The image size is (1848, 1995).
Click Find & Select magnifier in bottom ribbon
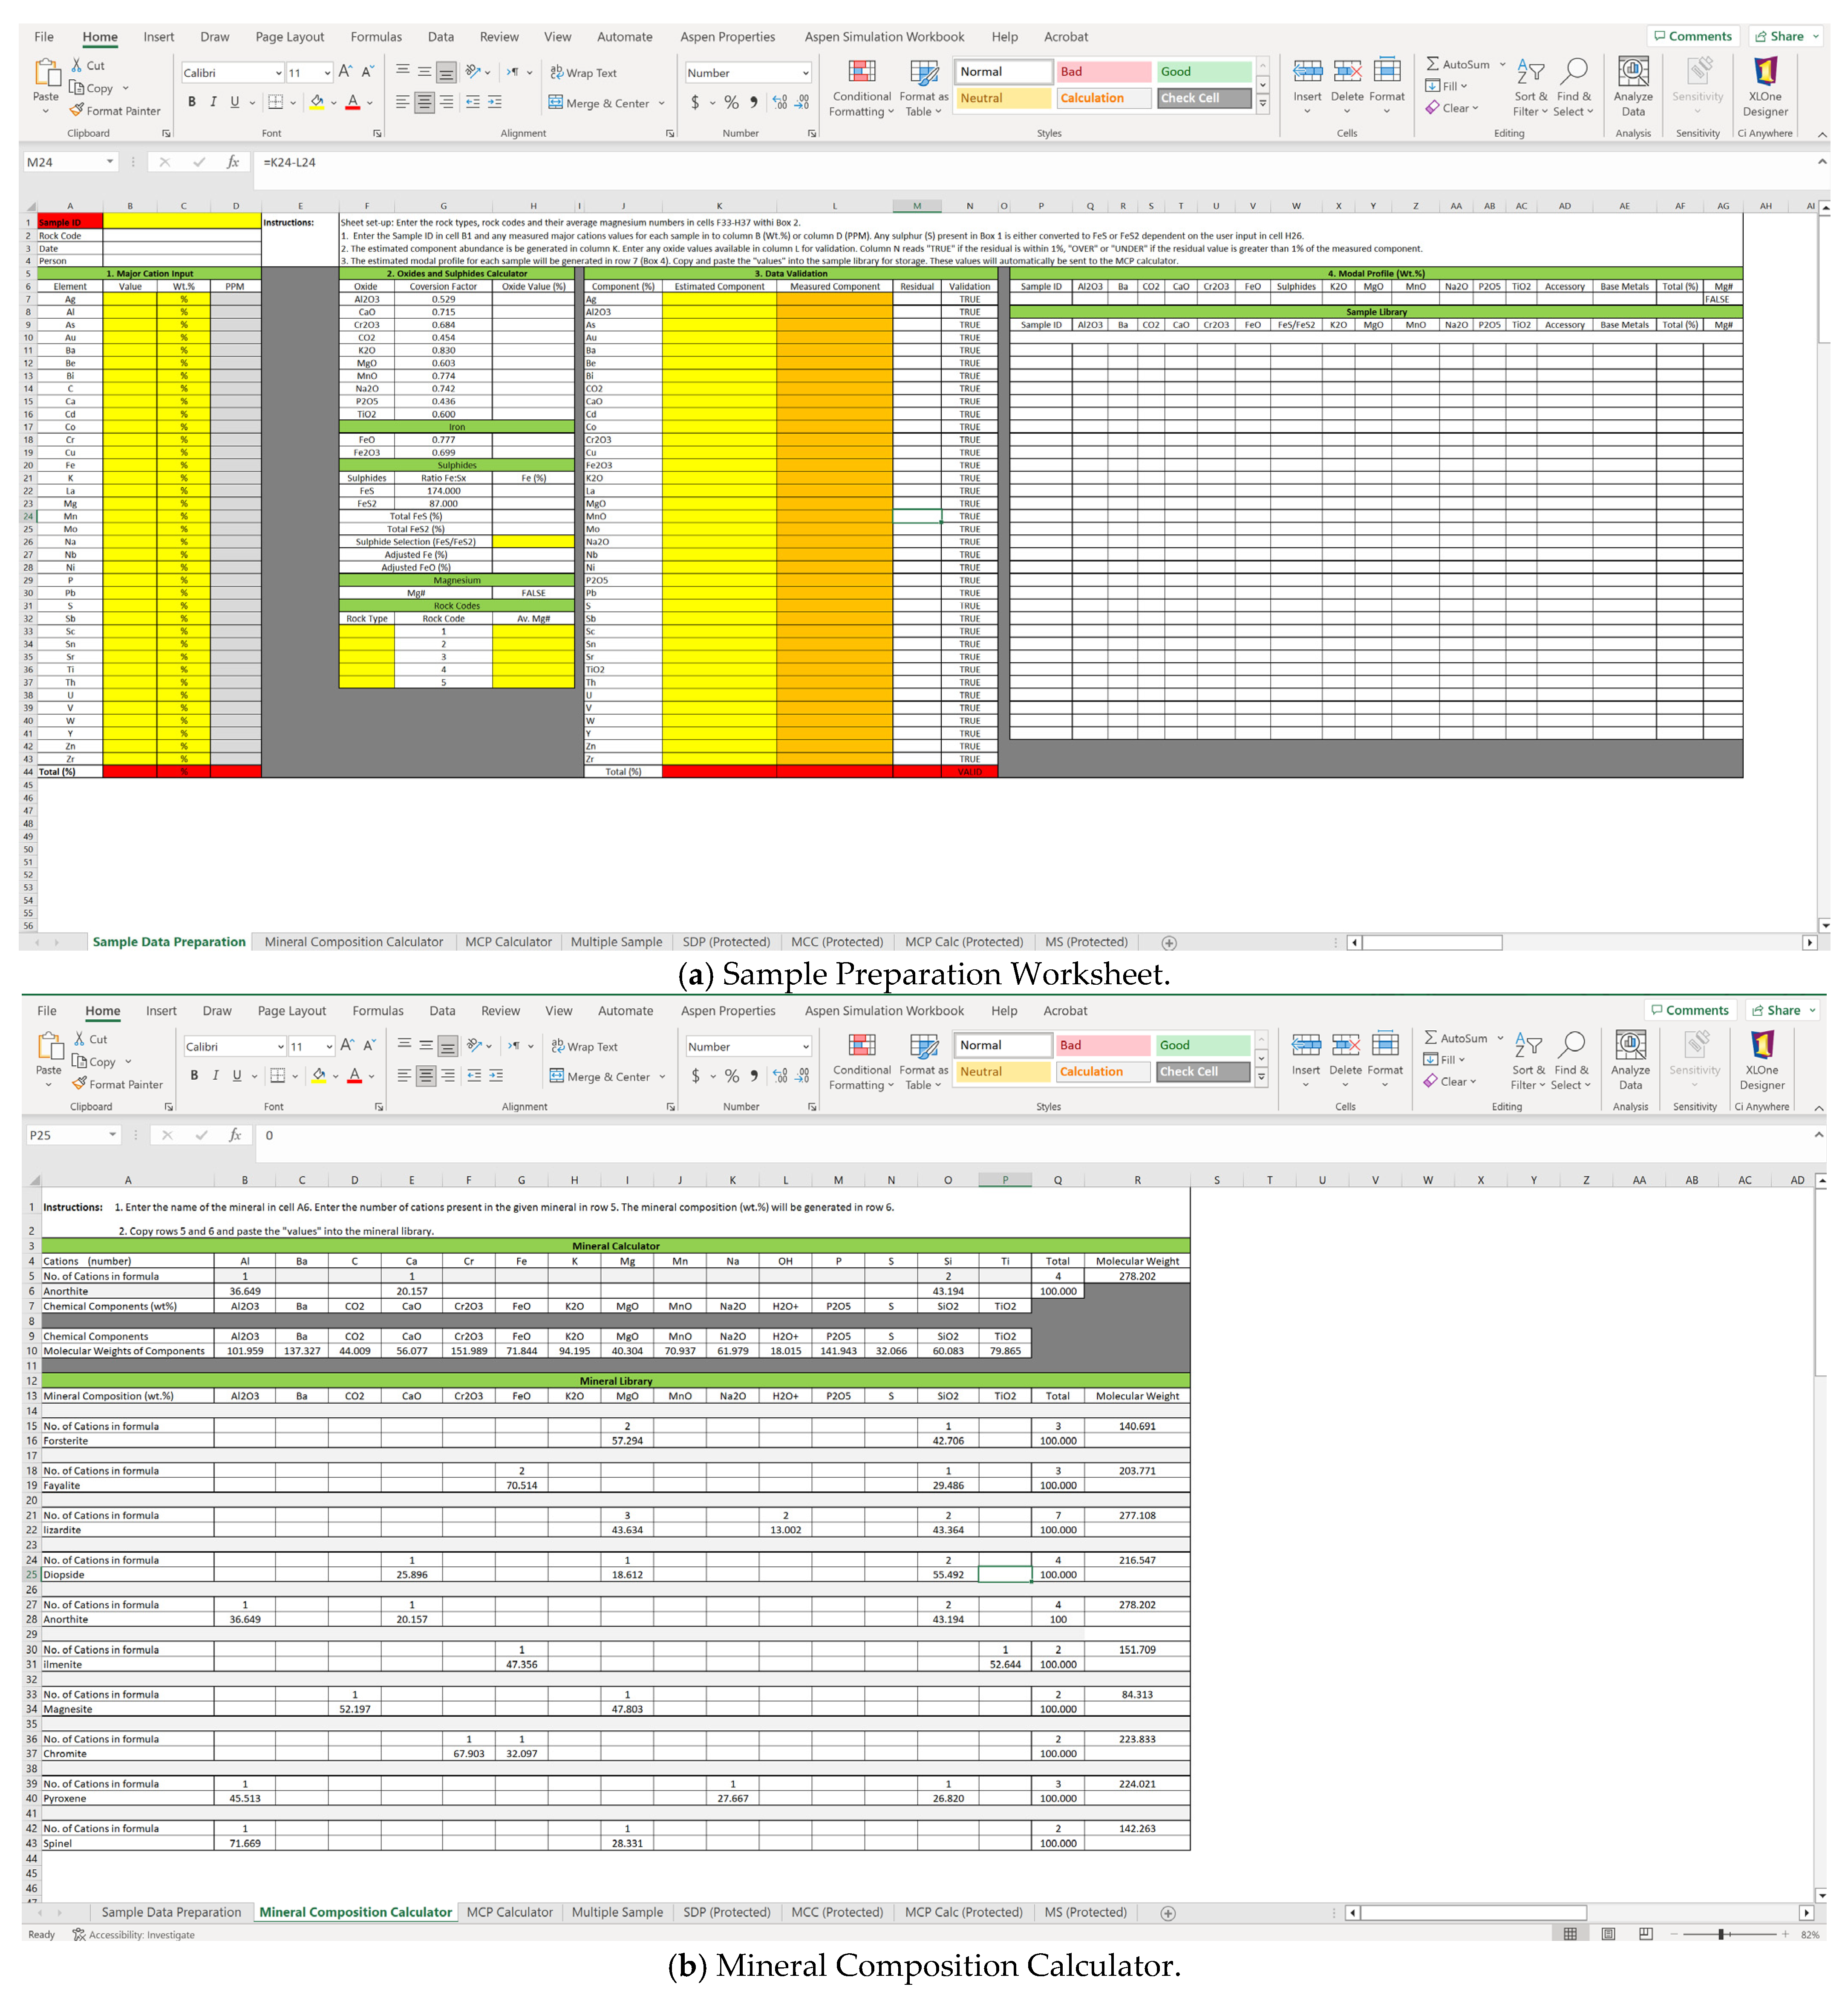pyautogui.click(x=1571, y=1044)
